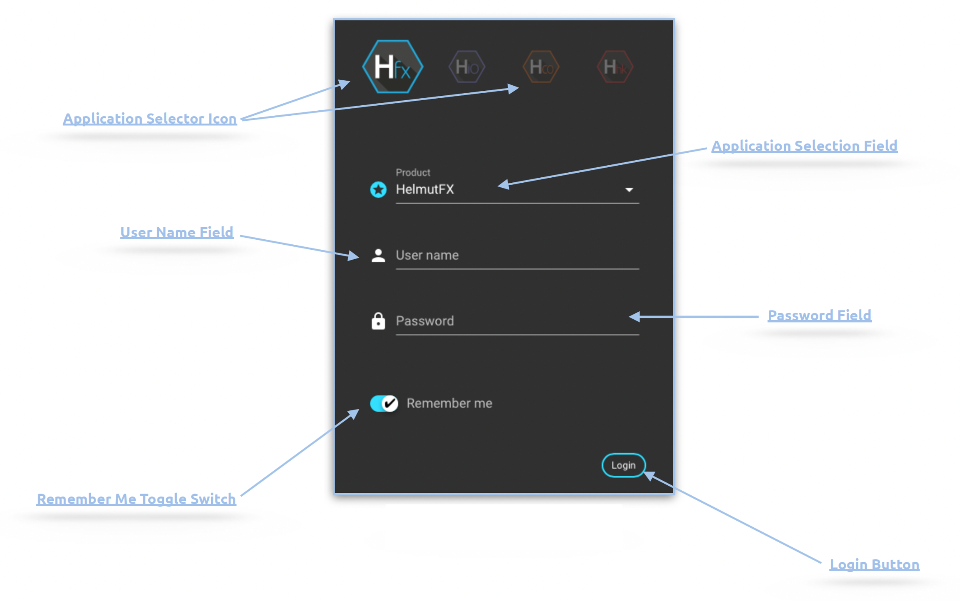Screen dimensions: 960x601
Task: Open the Product dropdown arrow
Action: click(x=629, y=190)
